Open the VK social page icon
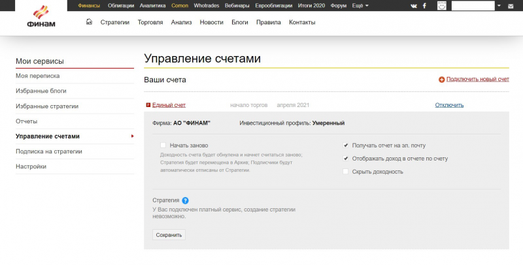The width and height of the screenshot is (523, 265). tap(413, 5)
